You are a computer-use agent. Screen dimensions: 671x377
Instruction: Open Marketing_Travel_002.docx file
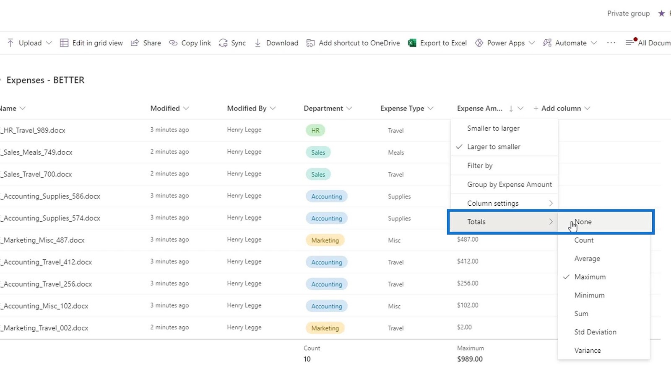click(44, 328)
